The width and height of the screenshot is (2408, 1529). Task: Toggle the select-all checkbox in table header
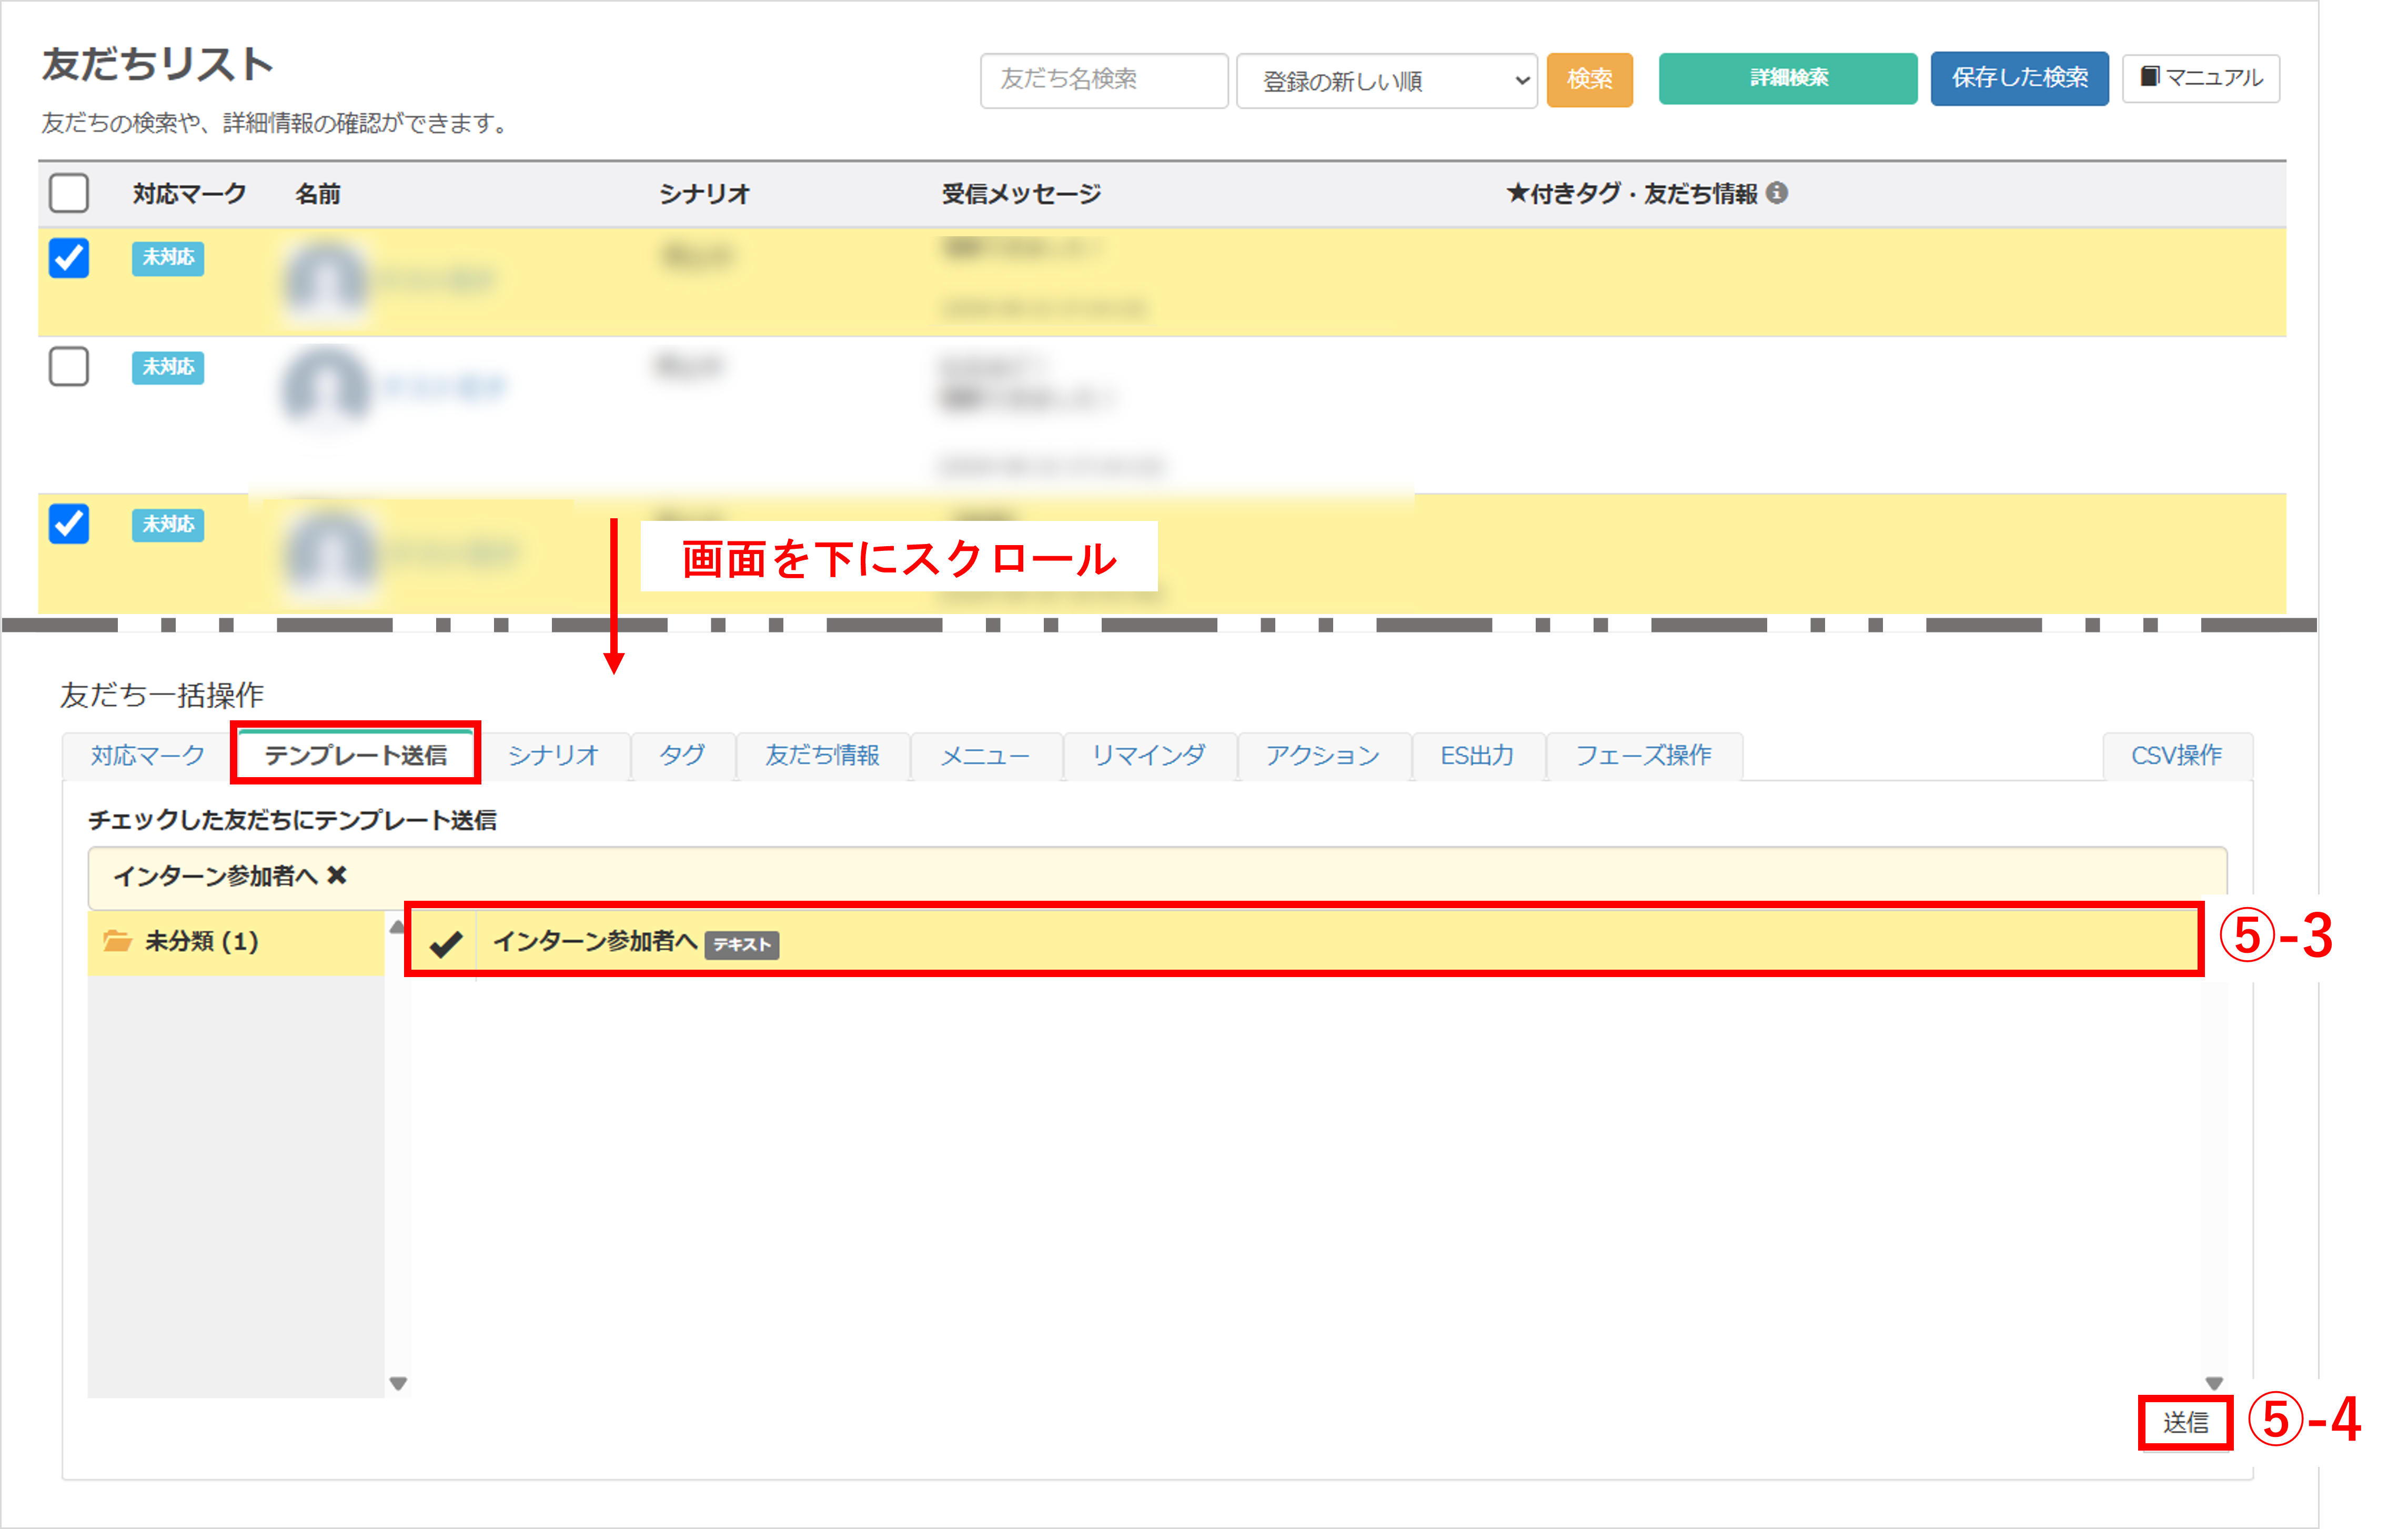[x=69, y=193]
